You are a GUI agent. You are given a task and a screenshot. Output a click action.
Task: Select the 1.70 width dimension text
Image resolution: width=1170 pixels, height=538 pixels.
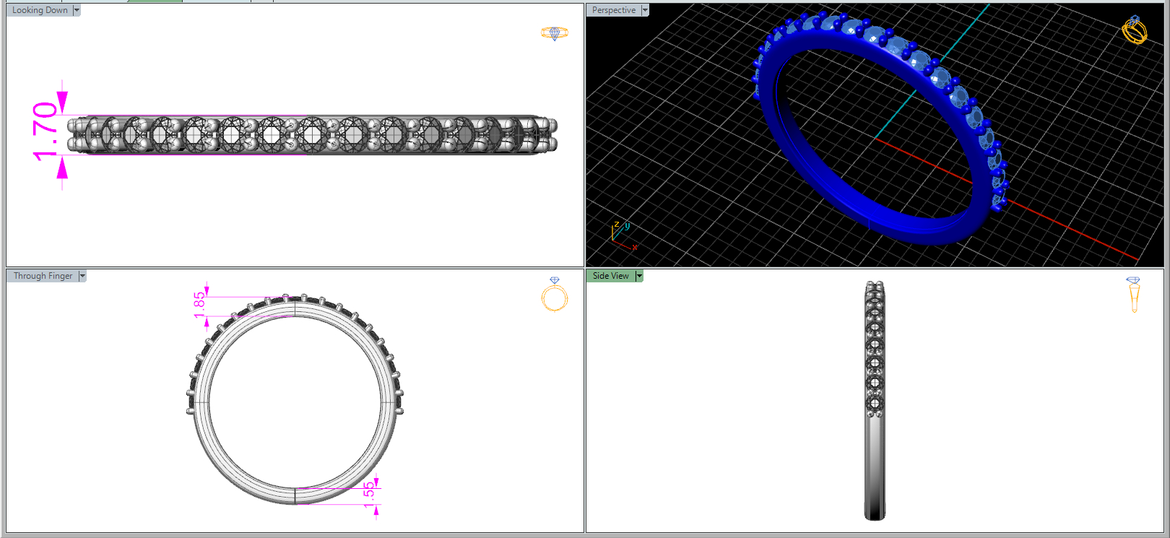45,132
